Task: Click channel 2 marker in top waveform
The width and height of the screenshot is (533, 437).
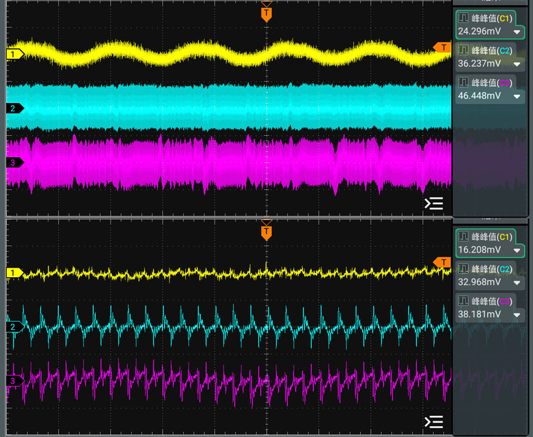Action: coord(15,109)
